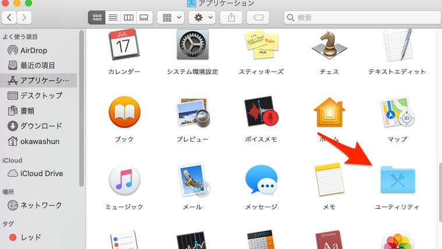Click the システム環境設定 label
Screen dimensions: 442x249
pos(193,72)
